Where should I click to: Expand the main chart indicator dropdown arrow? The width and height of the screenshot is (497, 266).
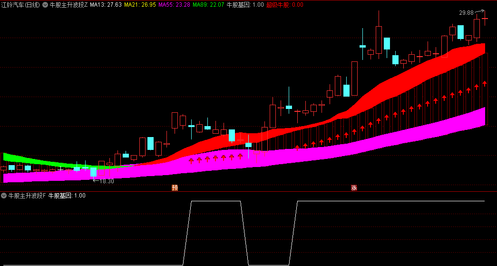[45, 5]
